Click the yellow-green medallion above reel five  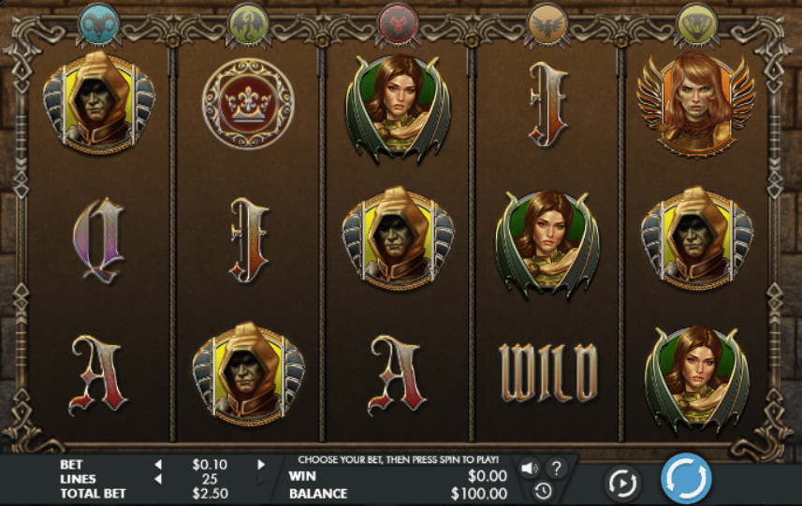(x=696, y=24)
